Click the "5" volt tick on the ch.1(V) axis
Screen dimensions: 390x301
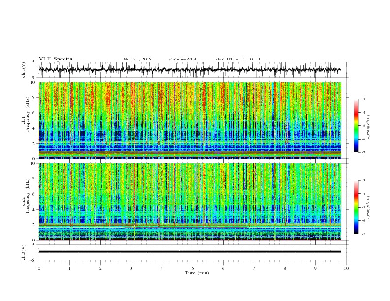click(x=34, y=62)
